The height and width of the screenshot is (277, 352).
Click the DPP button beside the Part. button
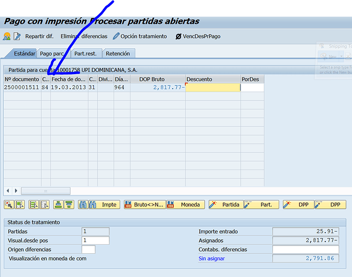(298, 204)
